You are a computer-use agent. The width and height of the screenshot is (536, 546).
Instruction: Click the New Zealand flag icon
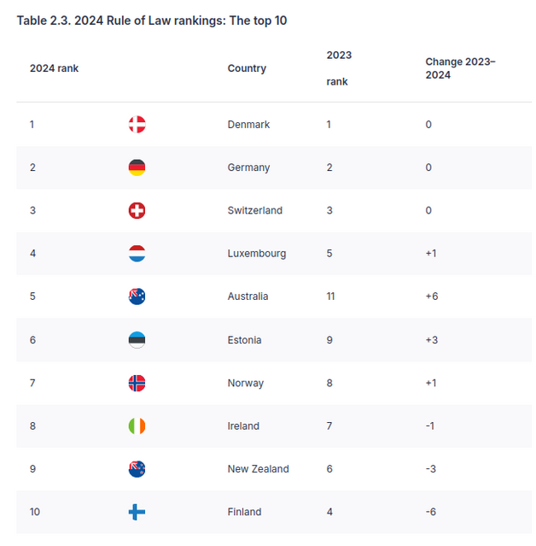tap(137, 469)
